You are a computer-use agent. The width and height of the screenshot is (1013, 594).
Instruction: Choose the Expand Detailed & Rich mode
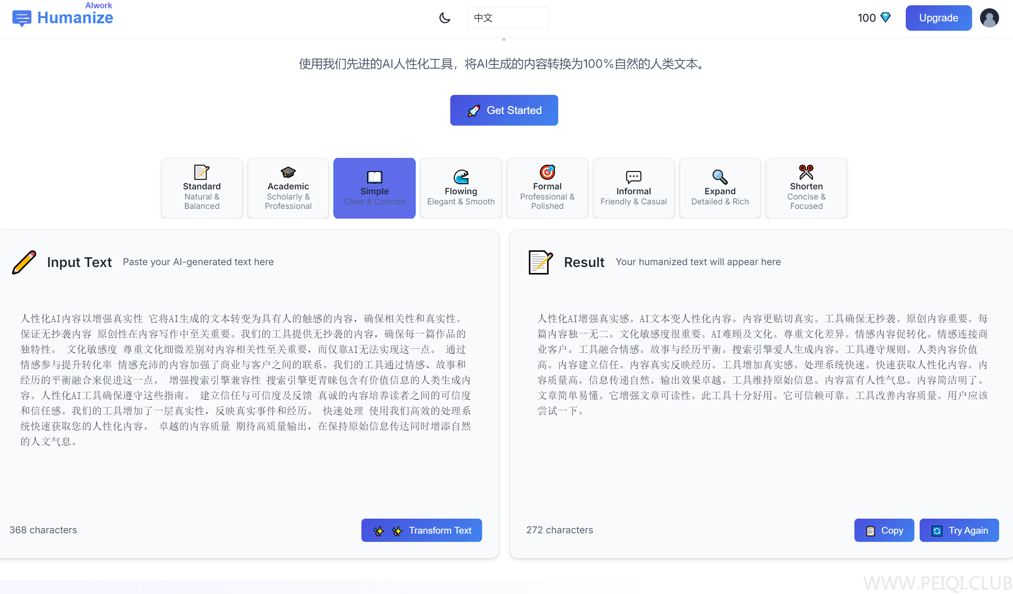coord(720,188)
